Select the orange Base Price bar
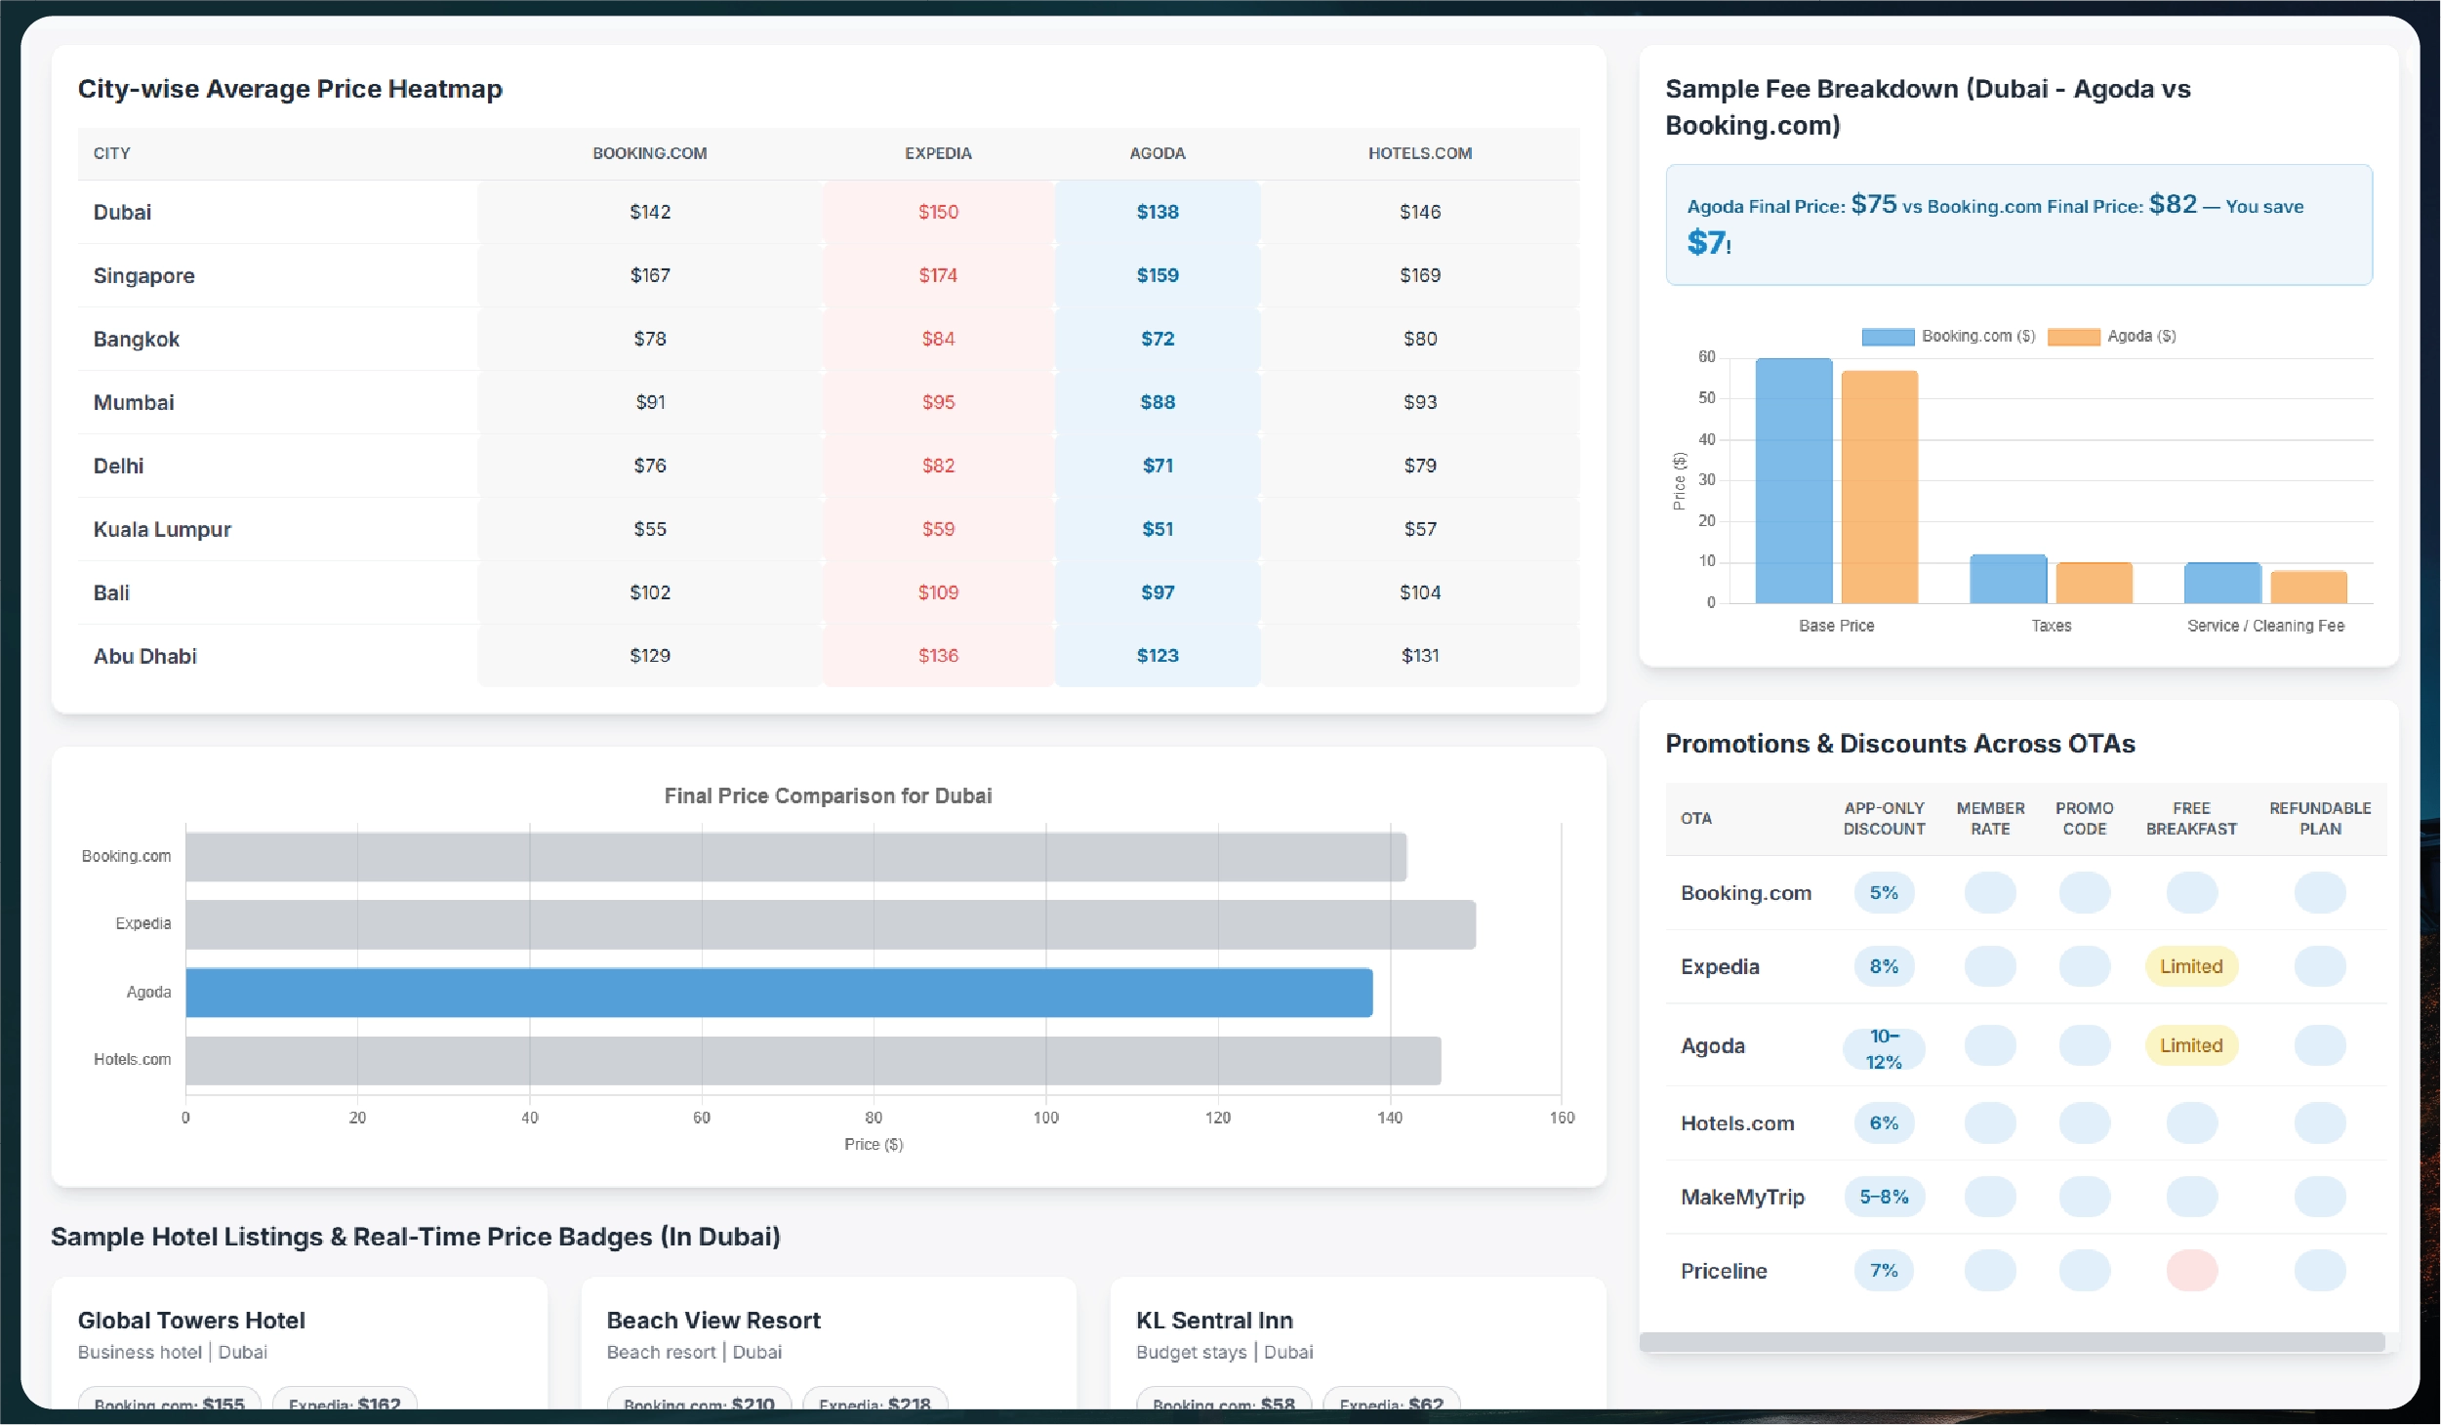Screen dimensions: 2441x1426 [1879, 486]
